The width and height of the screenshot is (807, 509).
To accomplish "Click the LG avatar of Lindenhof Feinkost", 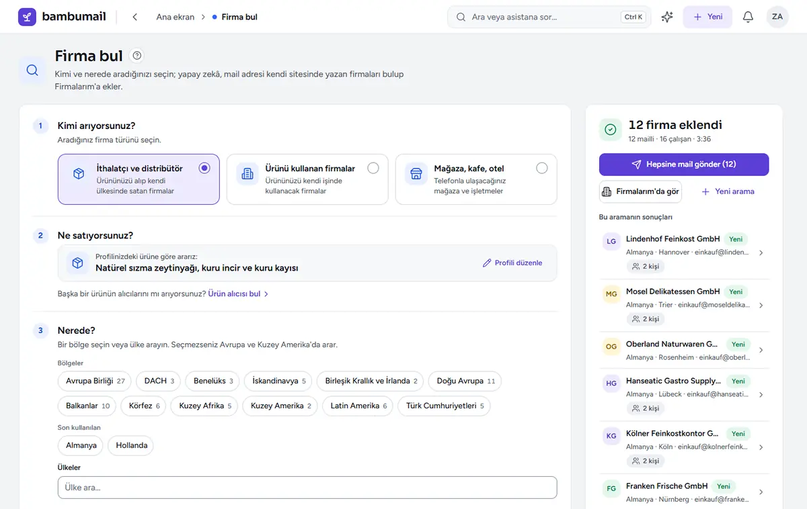I will tap(611, 241).
